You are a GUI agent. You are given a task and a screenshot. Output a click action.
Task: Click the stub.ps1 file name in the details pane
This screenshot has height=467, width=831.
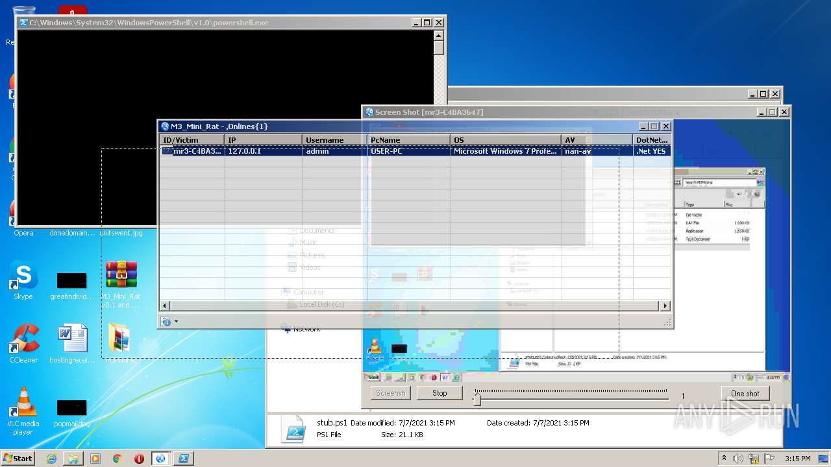(x=332, y=423)
